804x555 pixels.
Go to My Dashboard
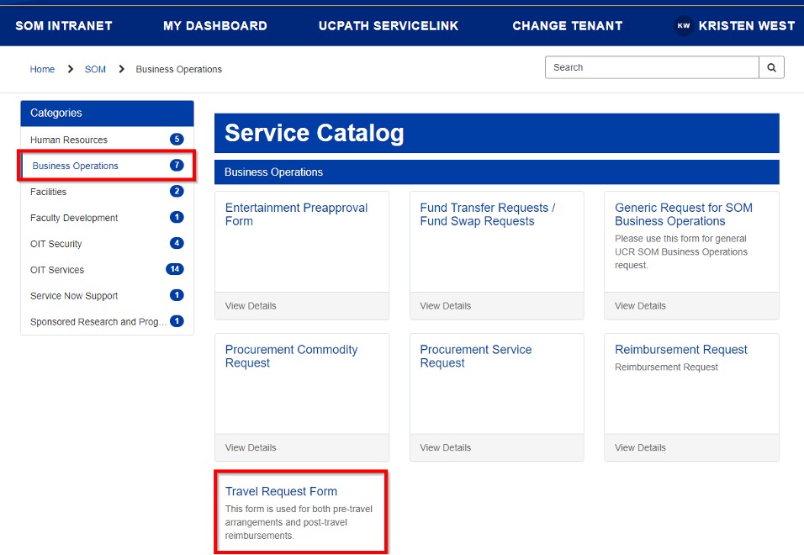pyautogui.click(x=215, y=26)
